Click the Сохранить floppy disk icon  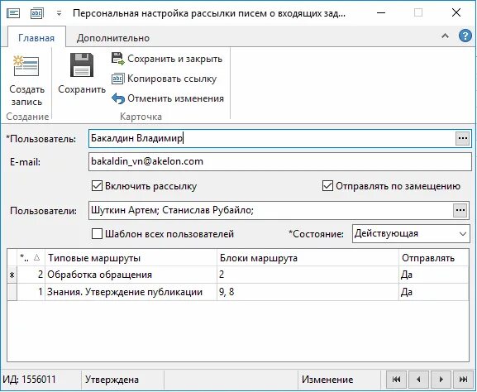(x=82, y=65)
